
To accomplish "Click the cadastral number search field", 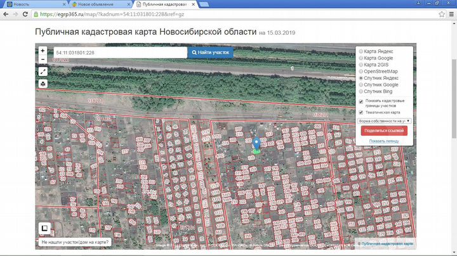I will (x=121, y=52).
